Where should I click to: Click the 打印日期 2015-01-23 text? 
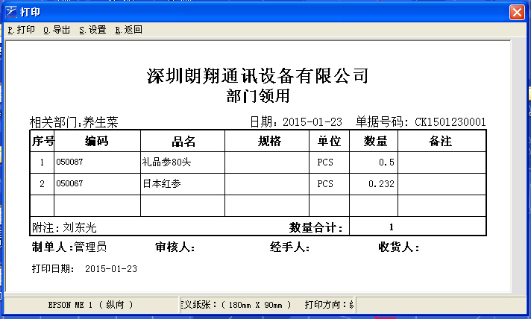point(84,268)
